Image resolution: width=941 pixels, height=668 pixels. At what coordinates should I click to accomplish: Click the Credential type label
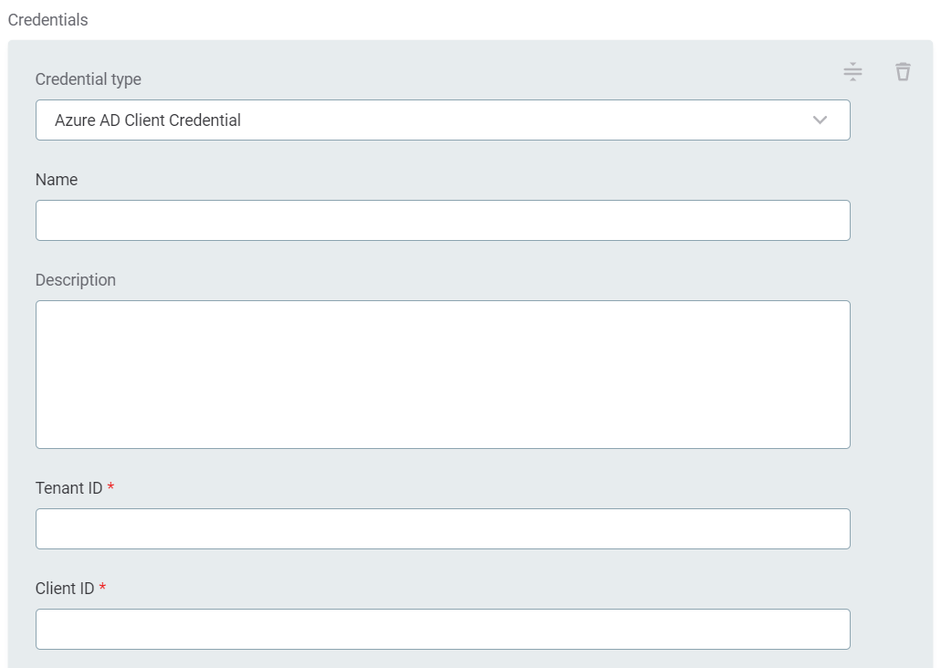click(x=89, y=79)
